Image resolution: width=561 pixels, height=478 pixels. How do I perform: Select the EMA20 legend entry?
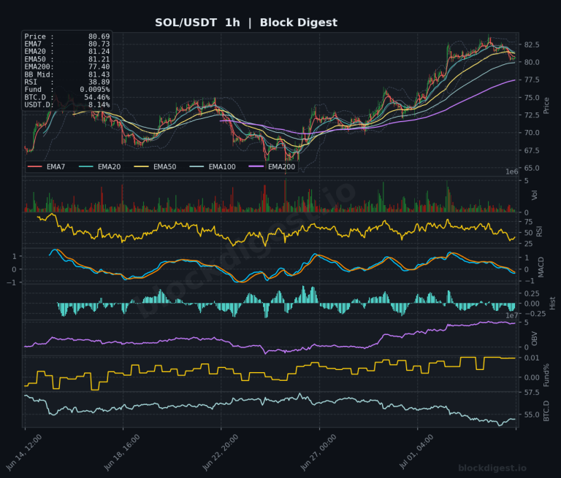(99, 166)
